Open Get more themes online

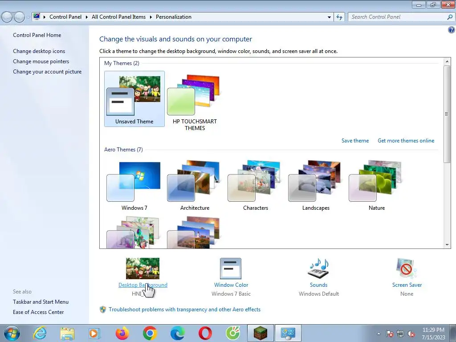pos(406,141)
